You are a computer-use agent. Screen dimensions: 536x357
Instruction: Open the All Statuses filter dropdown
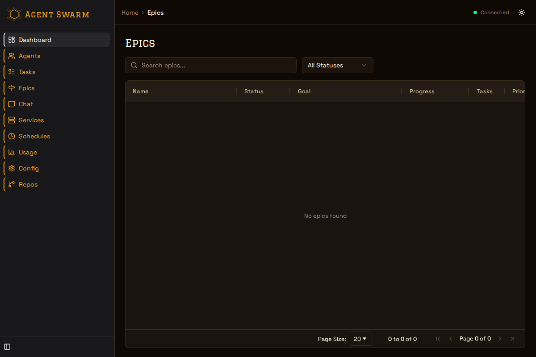(x=337, y=65)
